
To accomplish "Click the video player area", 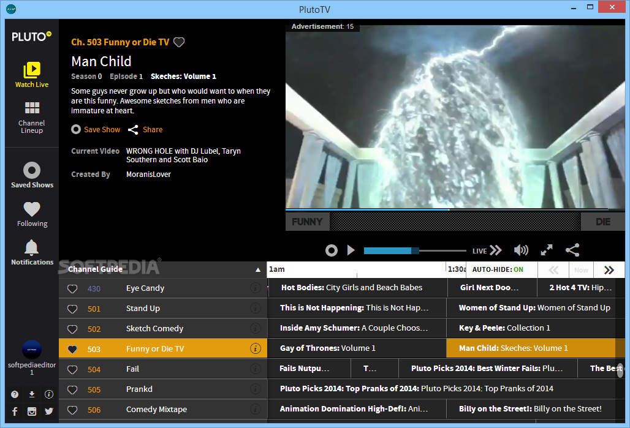I will [x=455, y=116].
